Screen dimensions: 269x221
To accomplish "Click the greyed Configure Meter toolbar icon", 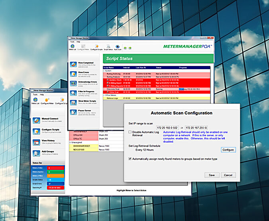I will pos(83,47).
